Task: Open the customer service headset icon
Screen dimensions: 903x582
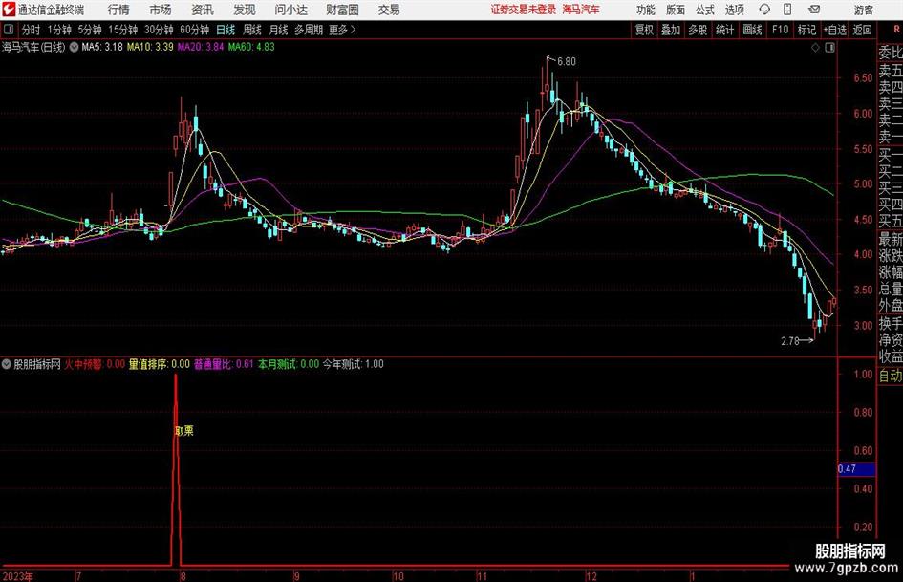Action: [764, 10]
